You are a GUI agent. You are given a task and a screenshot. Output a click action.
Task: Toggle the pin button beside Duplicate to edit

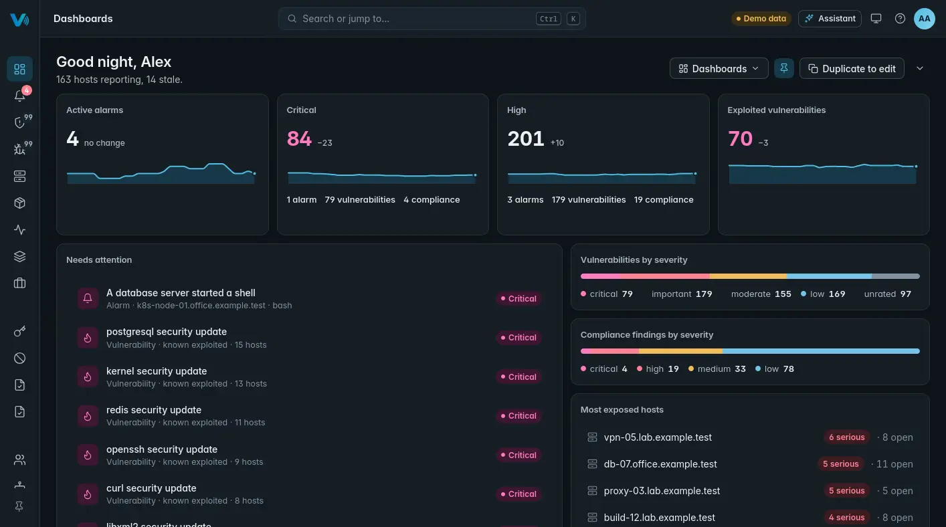pyautogui.click(x=784, y=68)
